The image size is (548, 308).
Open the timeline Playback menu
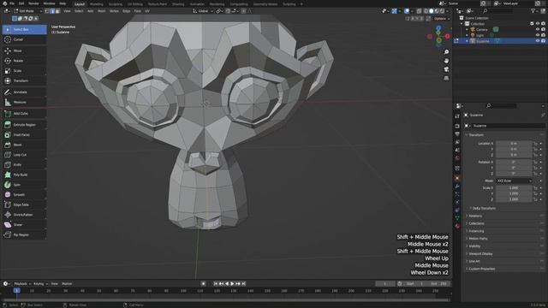coord(22,284)
